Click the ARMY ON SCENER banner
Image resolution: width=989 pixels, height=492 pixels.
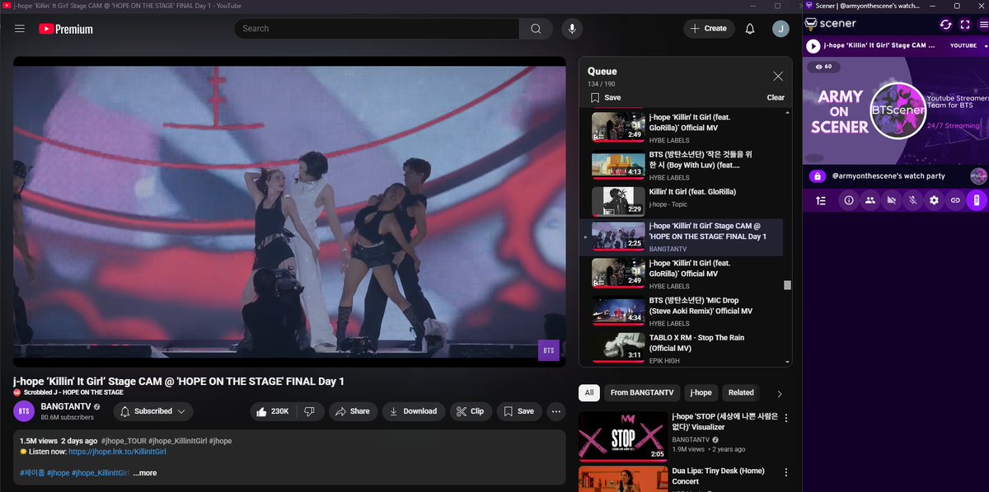[x=896, y=110]
